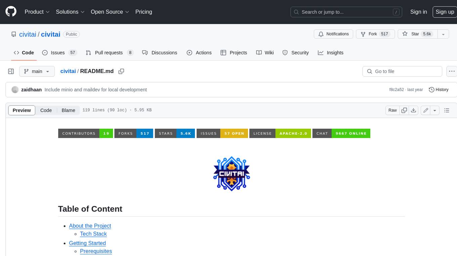Open the commit message about minio and maildev
The height and width of the screenshot is (256, 457).
95,90
